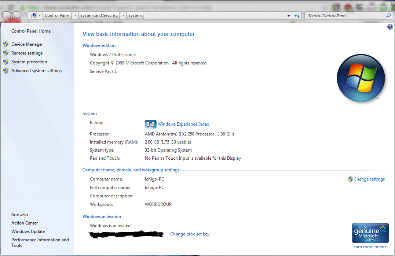
Task: Expand the arrow after System and Security
Action: point(123,16)
